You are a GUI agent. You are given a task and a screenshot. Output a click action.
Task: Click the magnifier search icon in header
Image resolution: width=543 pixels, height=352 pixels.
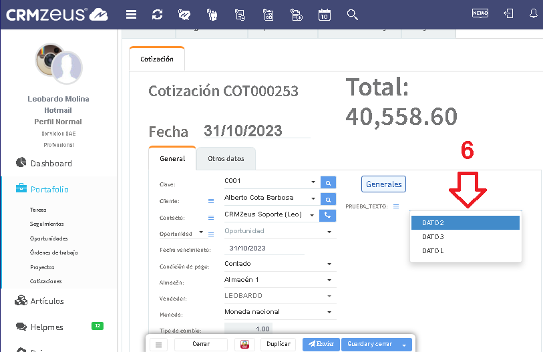point(353,14)
